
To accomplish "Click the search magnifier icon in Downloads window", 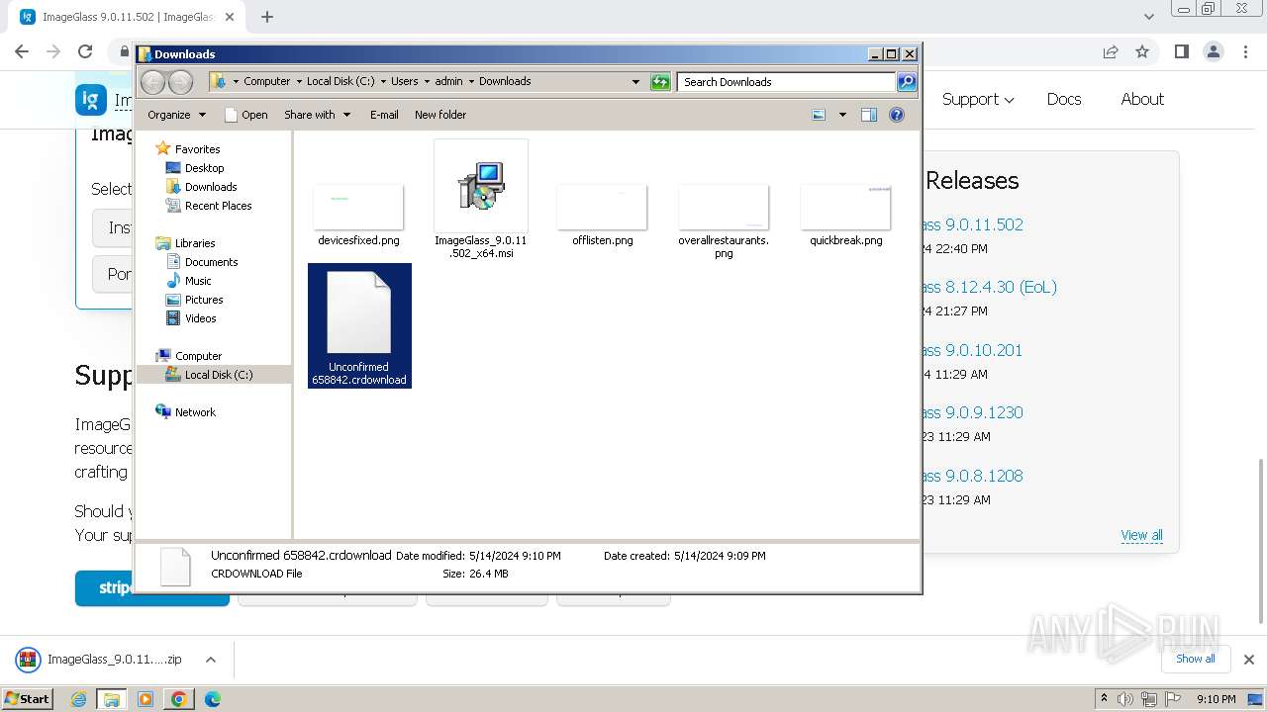I will tap(906, 82).
